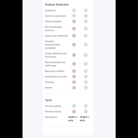Click the checkmark for Comparateur d'actifs
This screenshot has height=138, width=138.
(86, 76)
